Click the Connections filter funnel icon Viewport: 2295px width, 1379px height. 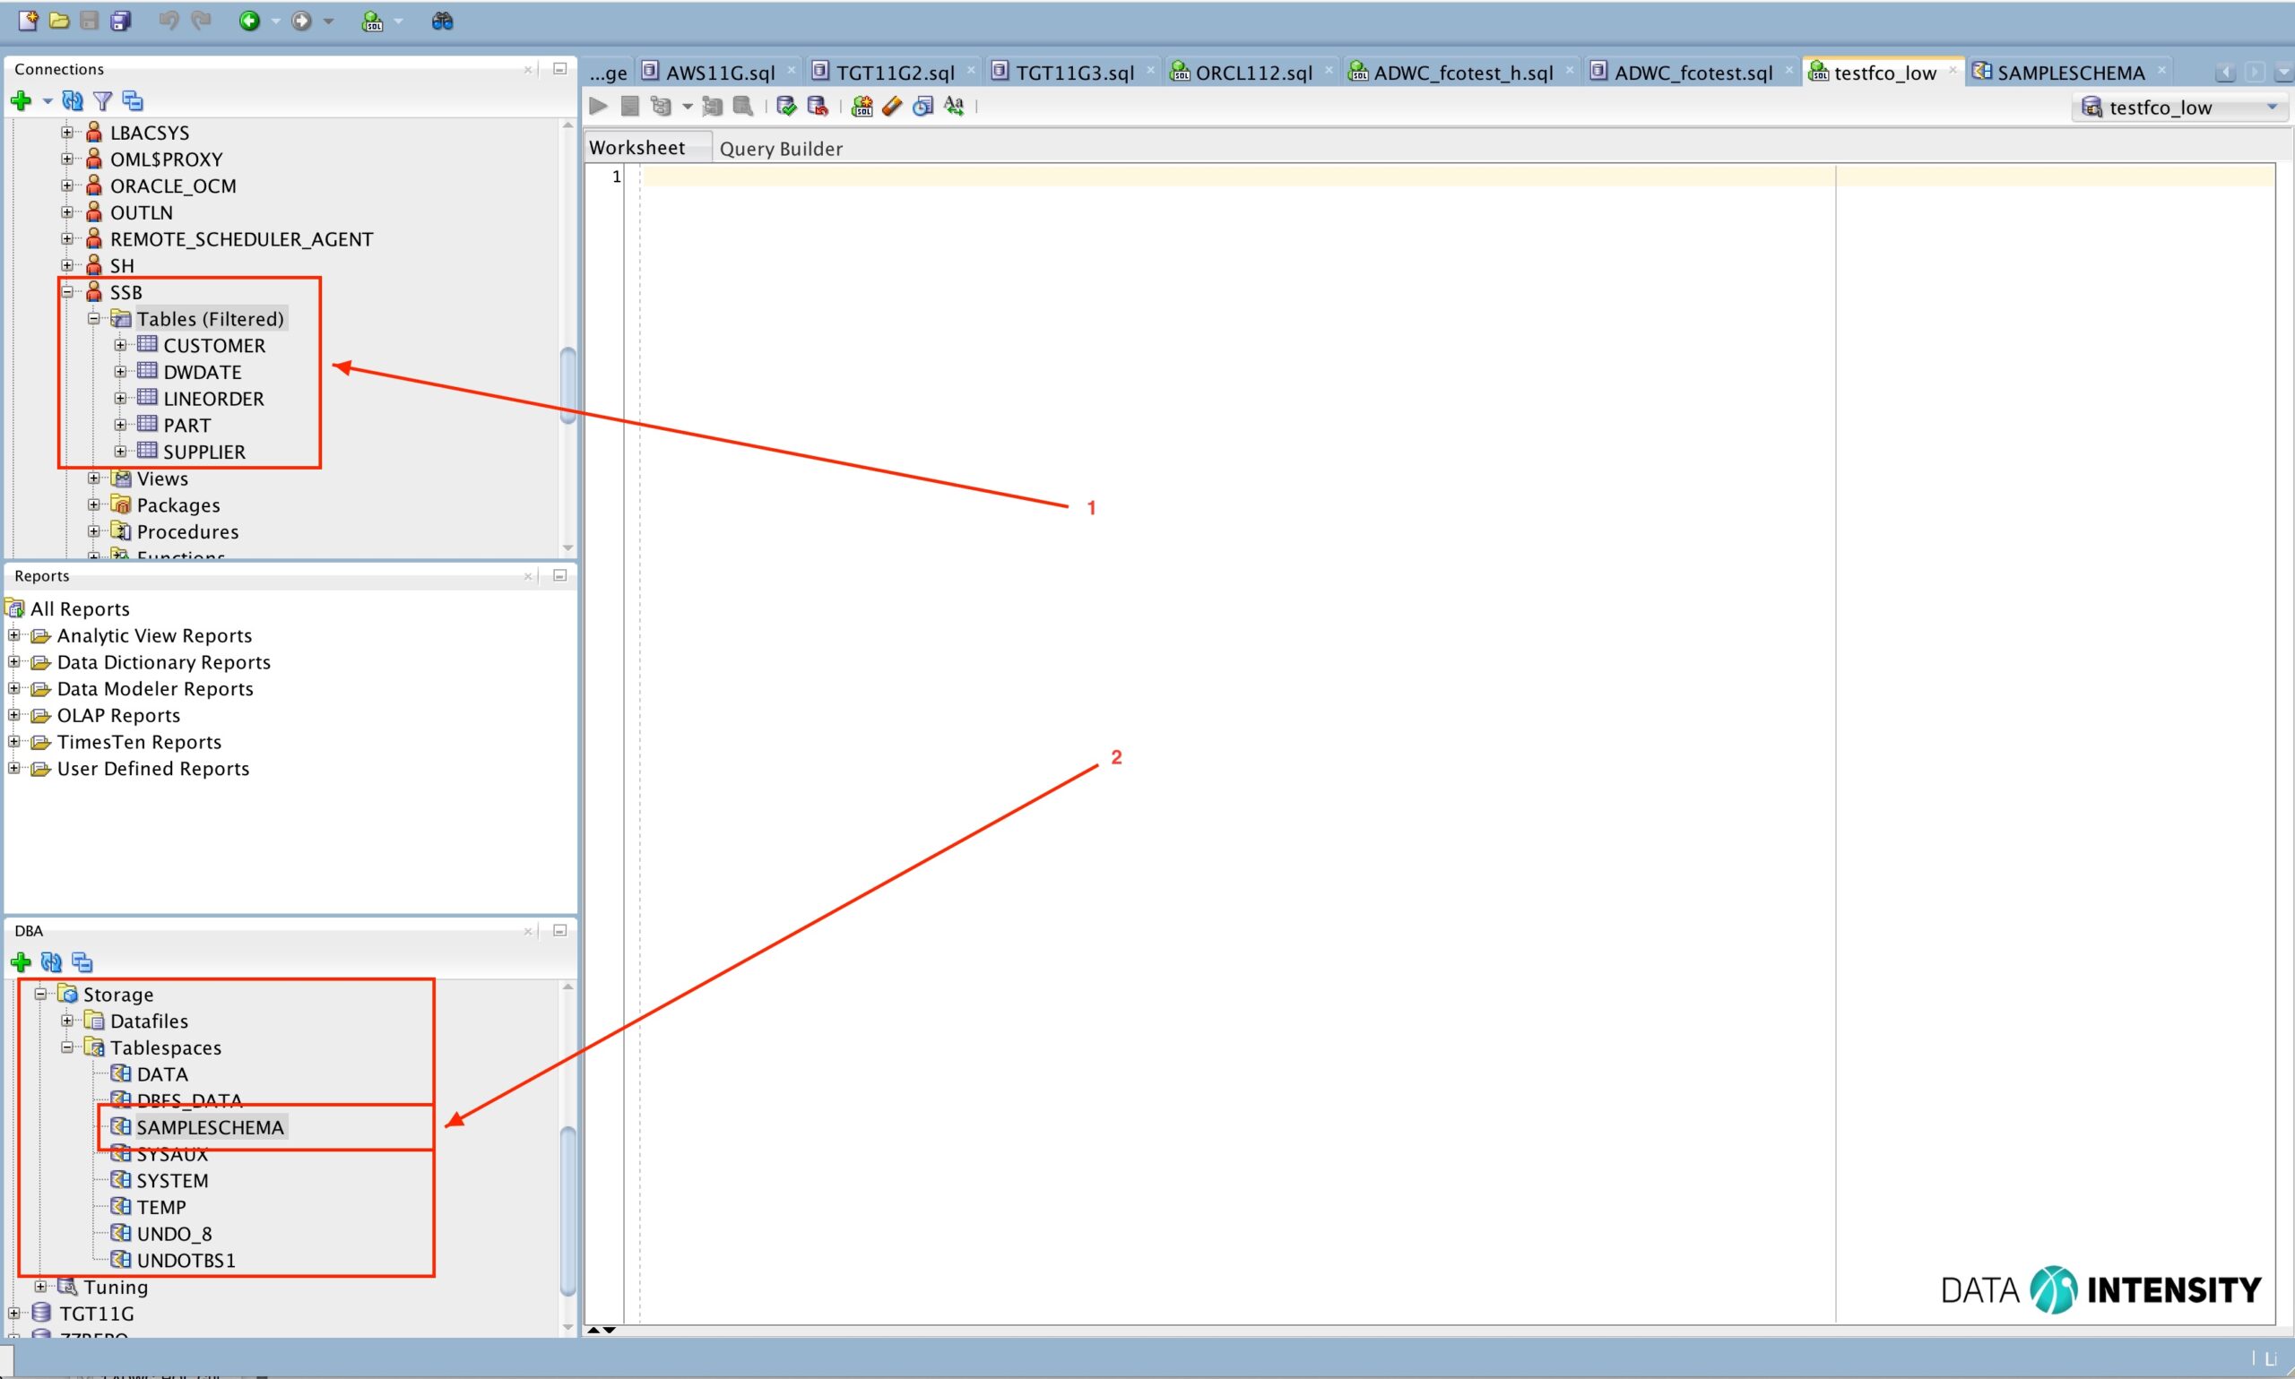[x=103, y=100]
